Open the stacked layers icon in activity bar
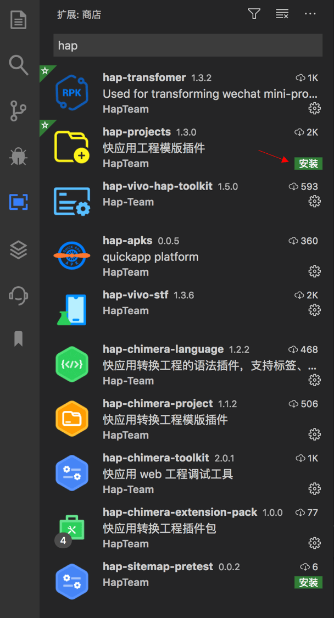The width and height of the screenshot is (334, 618). (x=19, y=249)
